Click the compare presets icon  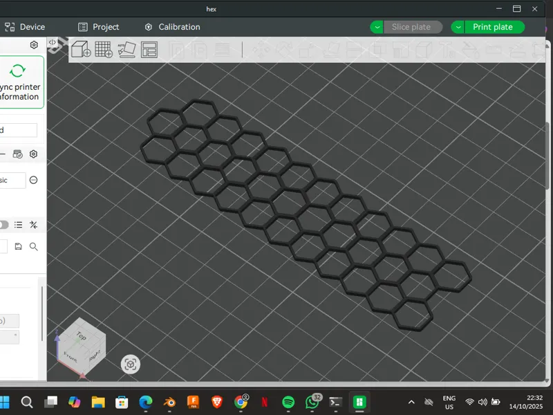[33, 225]
